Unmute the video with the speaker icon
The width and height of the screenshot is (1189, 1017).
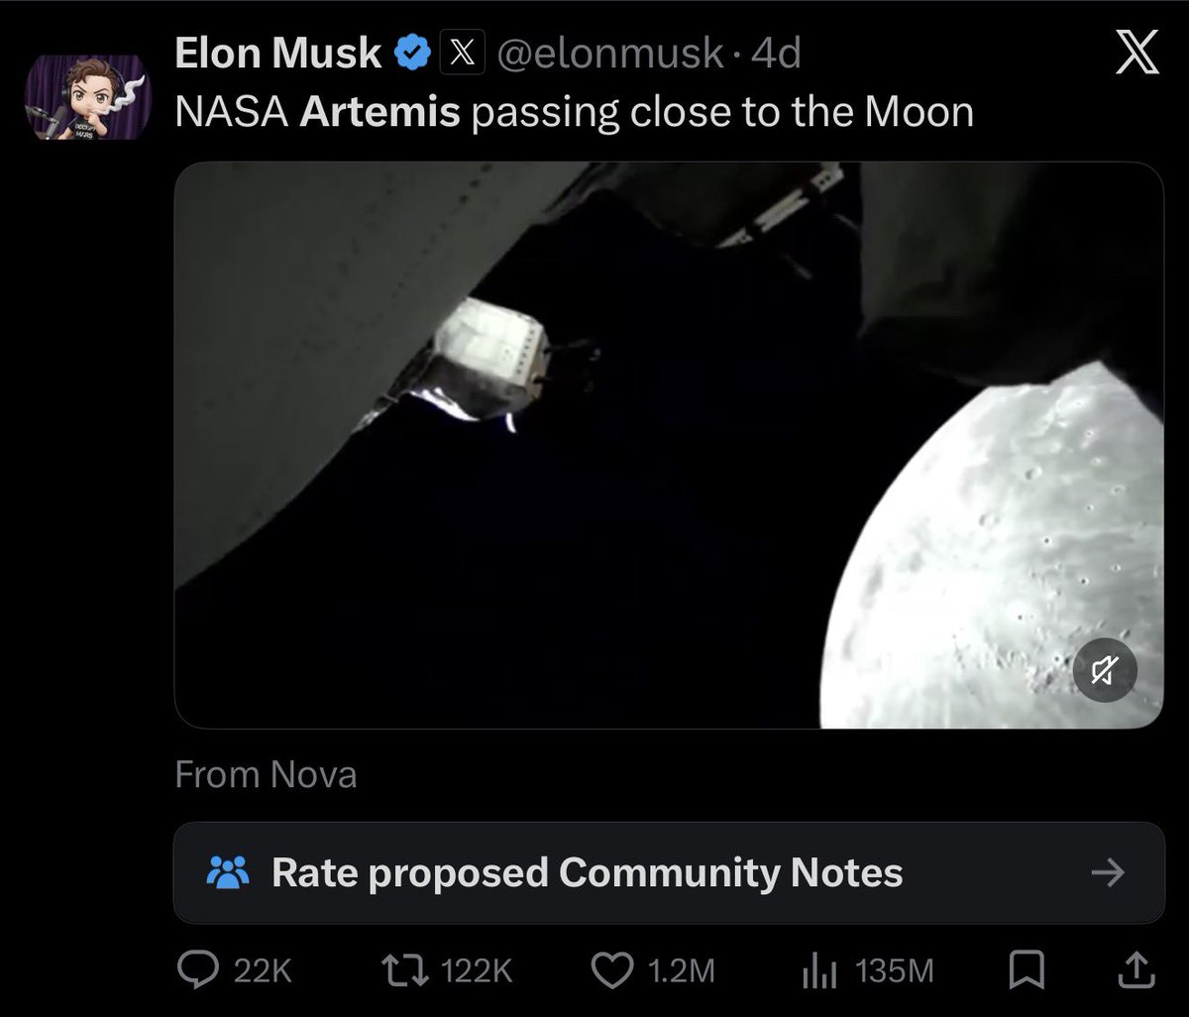1105,672
